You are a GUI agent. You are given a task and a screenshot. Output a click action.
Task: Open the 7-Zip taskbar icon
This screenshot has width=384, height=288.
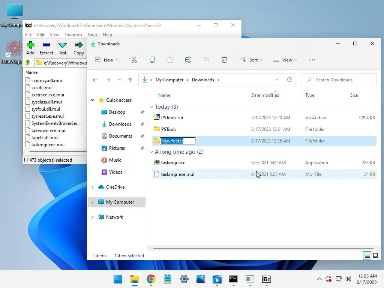click(267, 279)
